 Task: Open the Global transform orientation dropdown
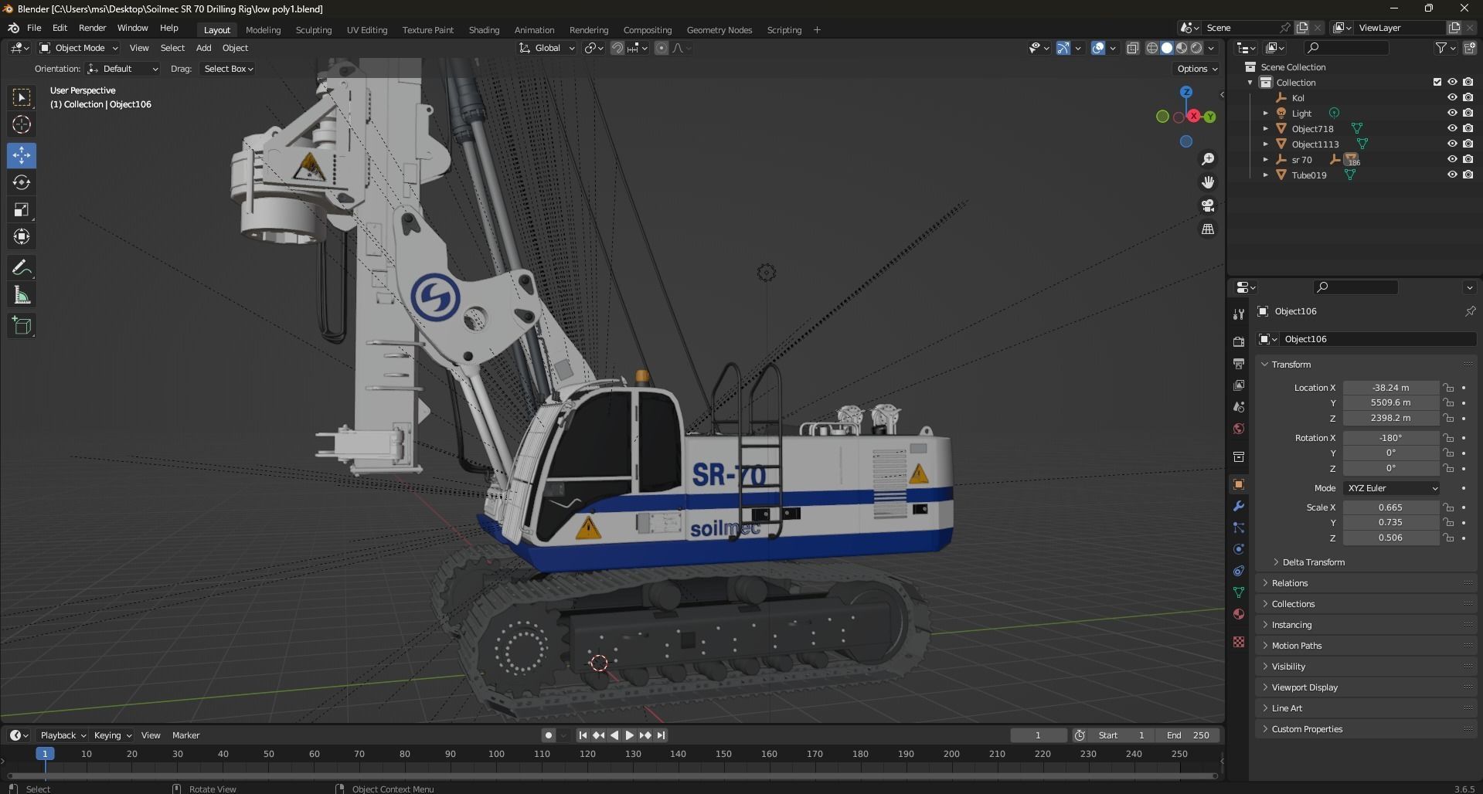tap(547, 48)
